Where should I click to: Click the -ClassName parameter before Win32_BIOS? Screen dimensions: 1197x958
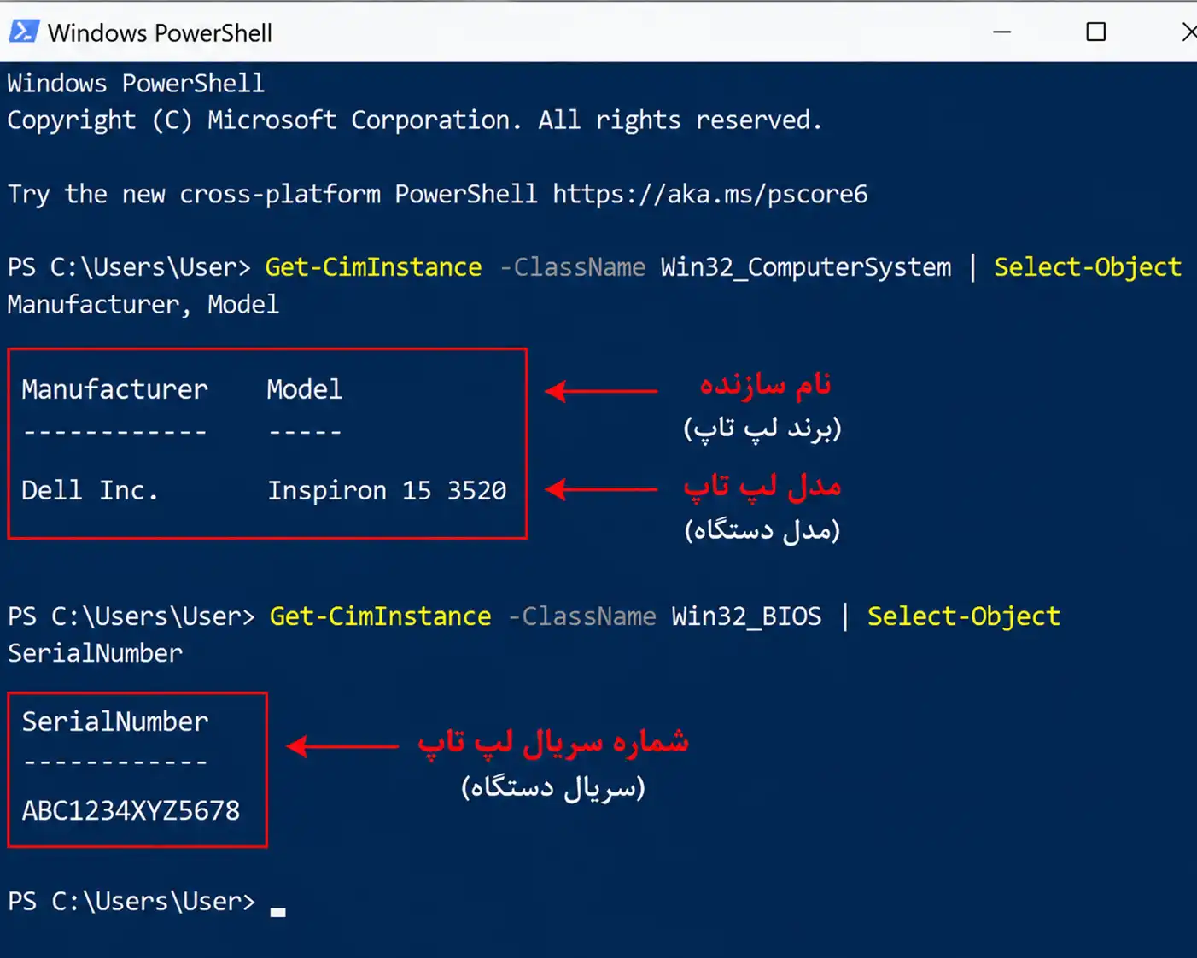[x=581, y=616]
